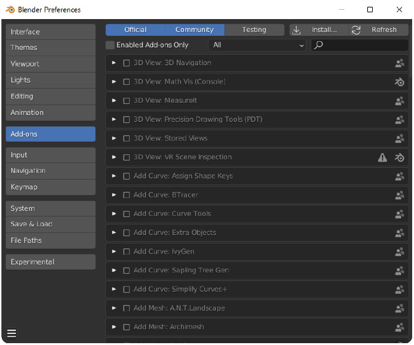
Task: Expand Add Curve: Sapling Tree Gen details
Action: [114, 271]
